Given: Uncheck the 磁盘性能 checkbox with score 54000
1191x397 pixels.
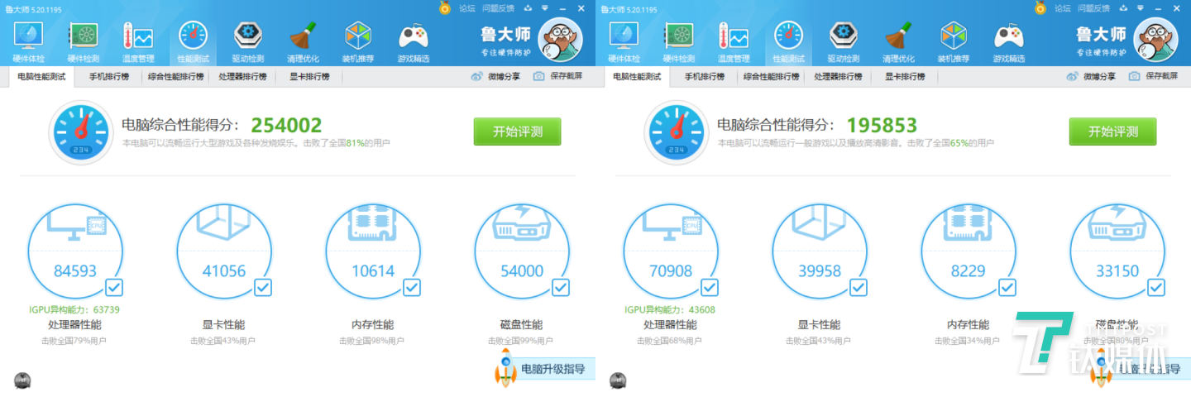Looking at the screenshot, I should click(561, 288).
